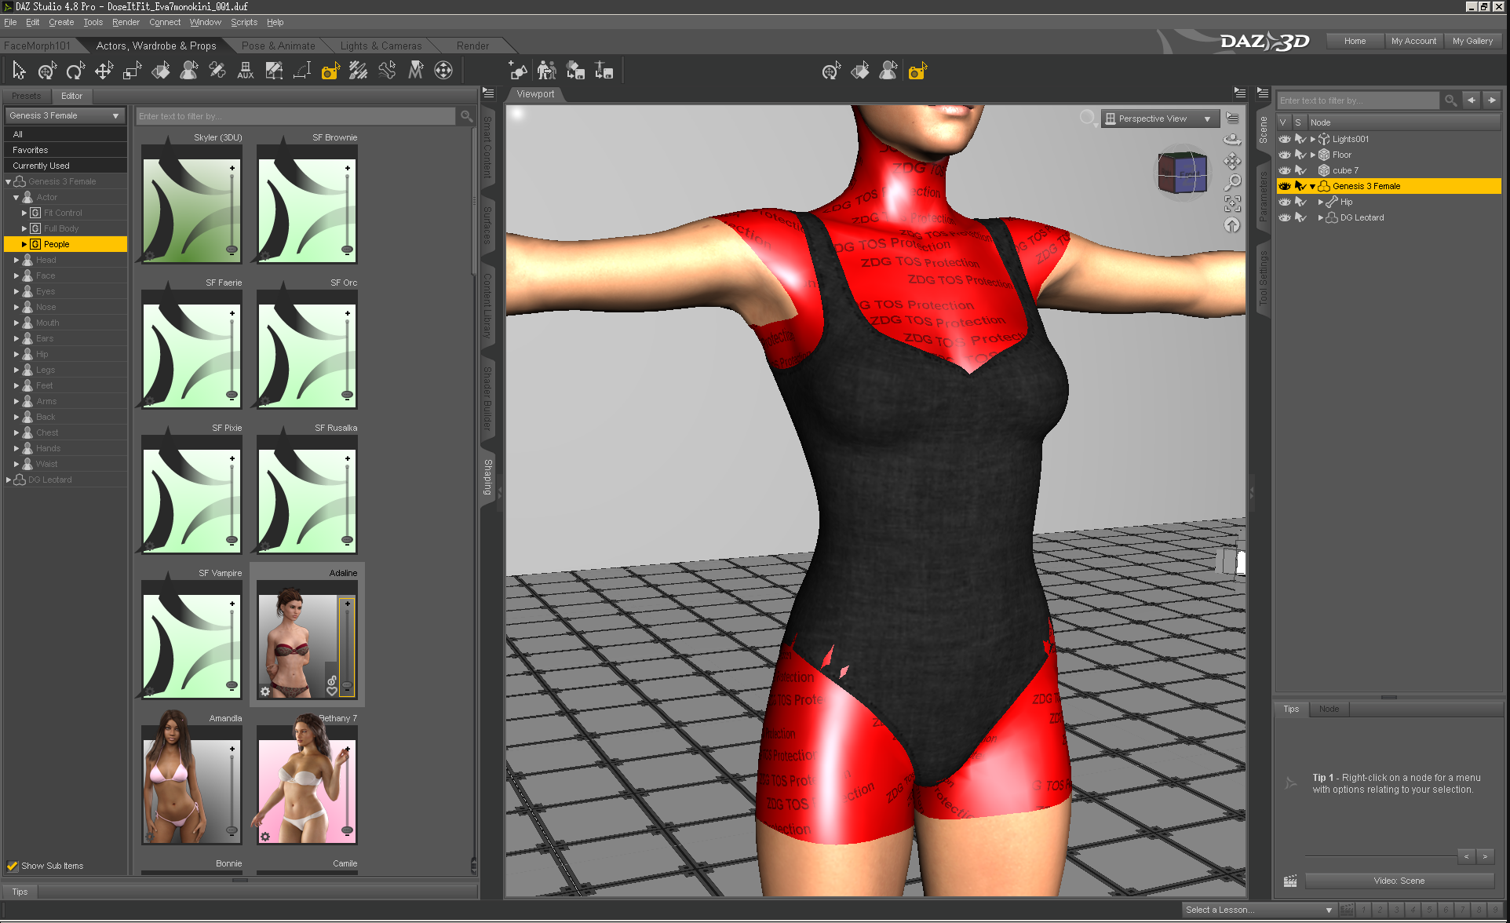
Task: Activate the AUX viewport tool
Action: pos(245,71)
